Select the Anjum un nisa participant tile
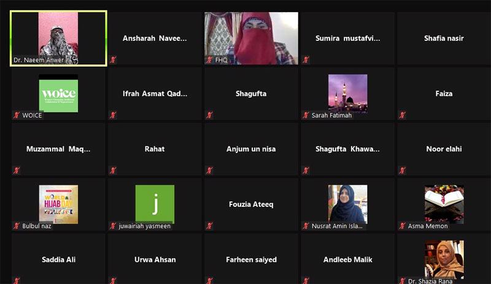 click(251, 149)
